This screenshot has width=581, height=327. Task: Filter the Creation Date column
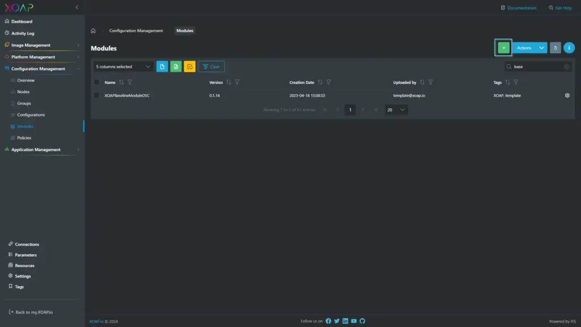[329, 82]
